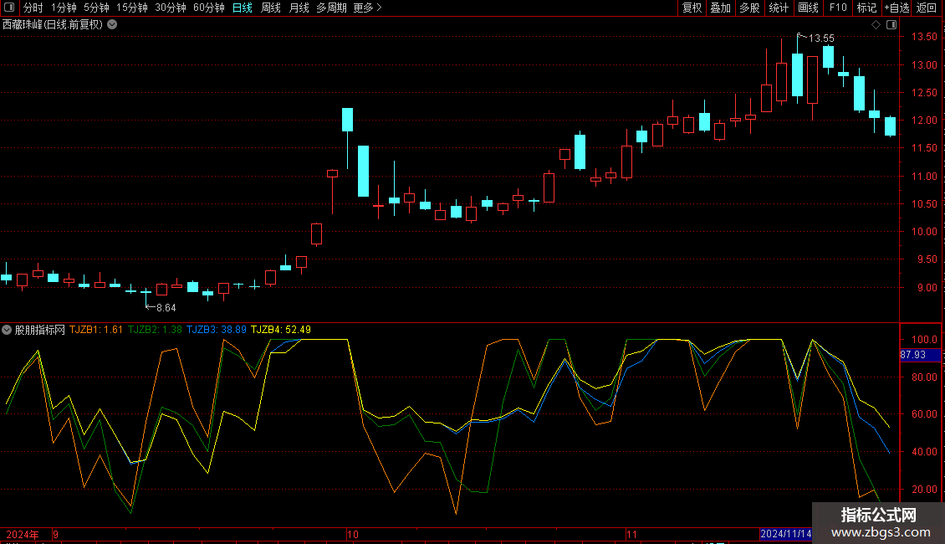Screen dimensions: 945x544
Task: Add stock via +自选 button
Action: [896, 8]
